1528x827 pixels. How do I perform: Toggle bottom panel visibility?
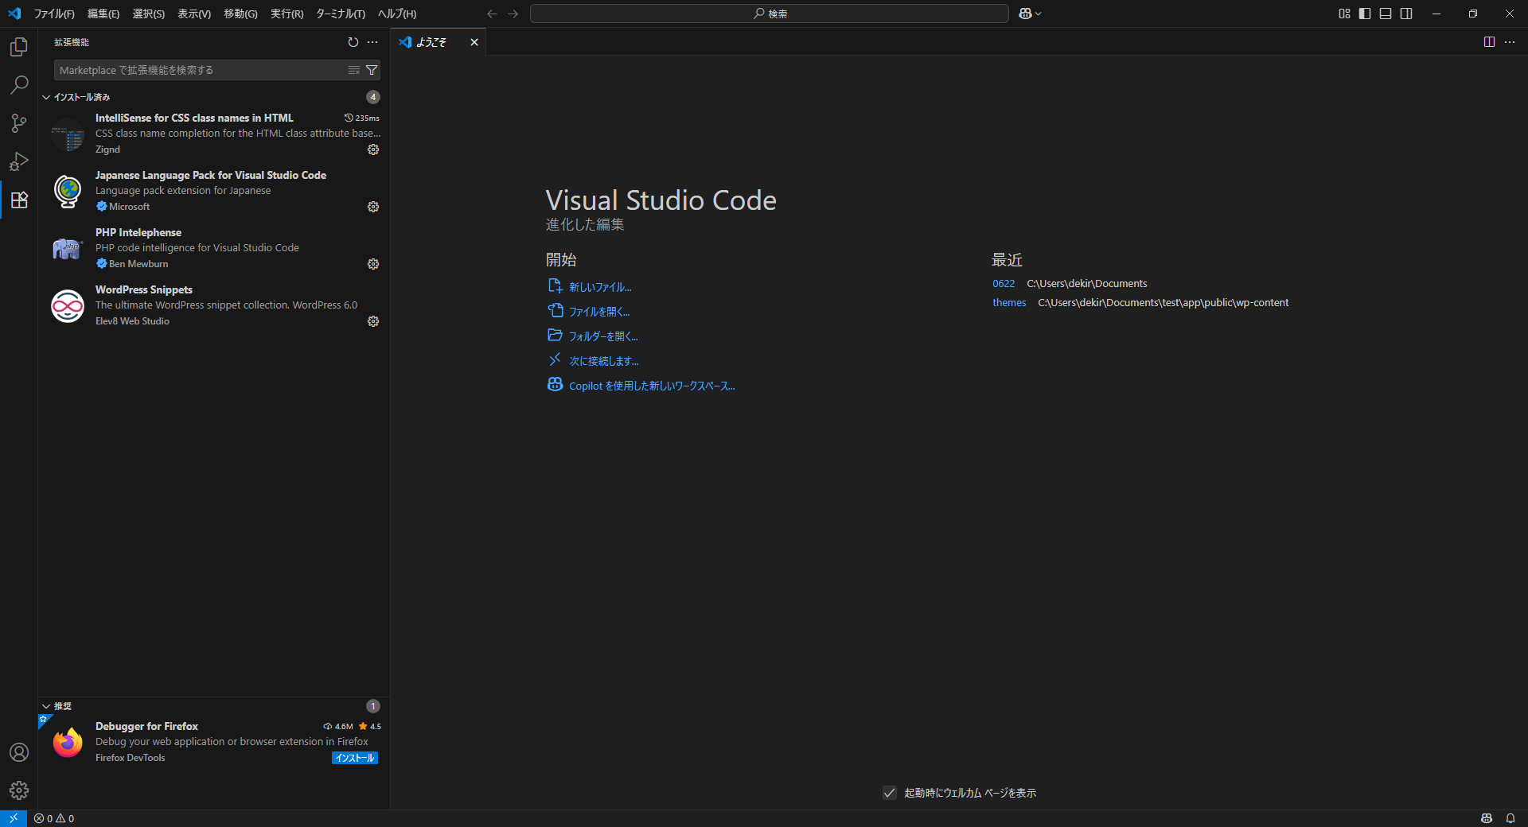coord(1386,14)
